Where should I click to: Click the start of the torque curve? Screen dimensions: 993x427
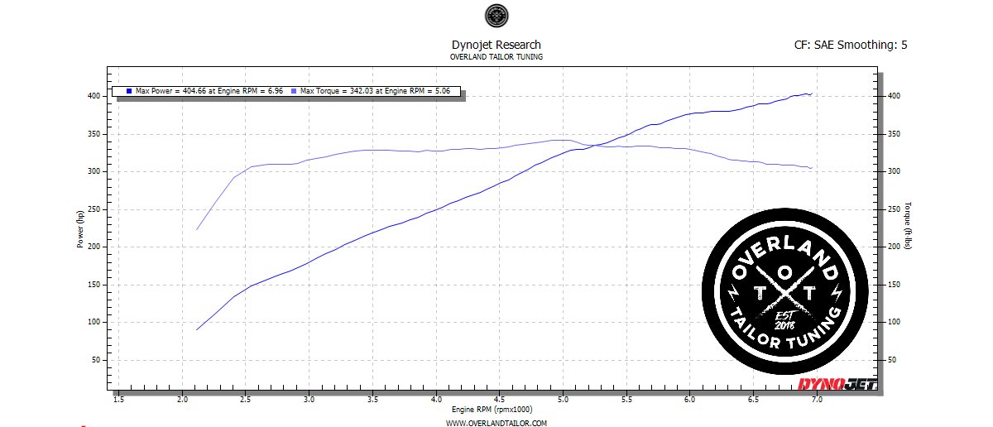[x=197, y=229]
